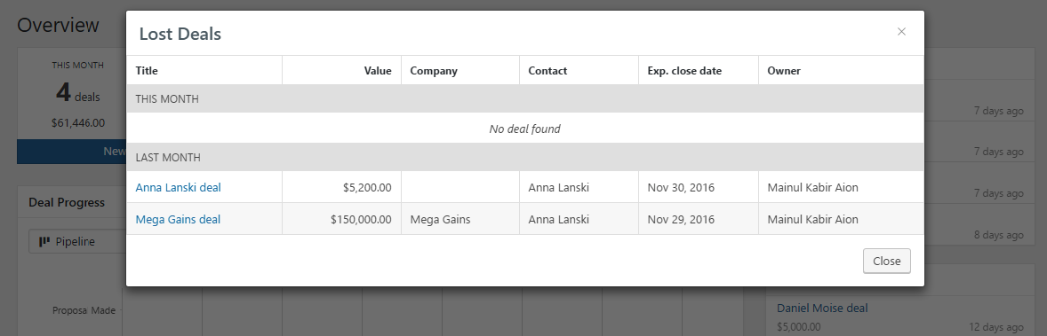Click the Close button in the dialog footer
The width and height of the screenshot is (1047, 336).
pos(887,261)
